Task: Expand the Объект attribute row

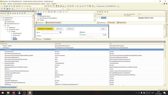Action: [x=97, y=18]
